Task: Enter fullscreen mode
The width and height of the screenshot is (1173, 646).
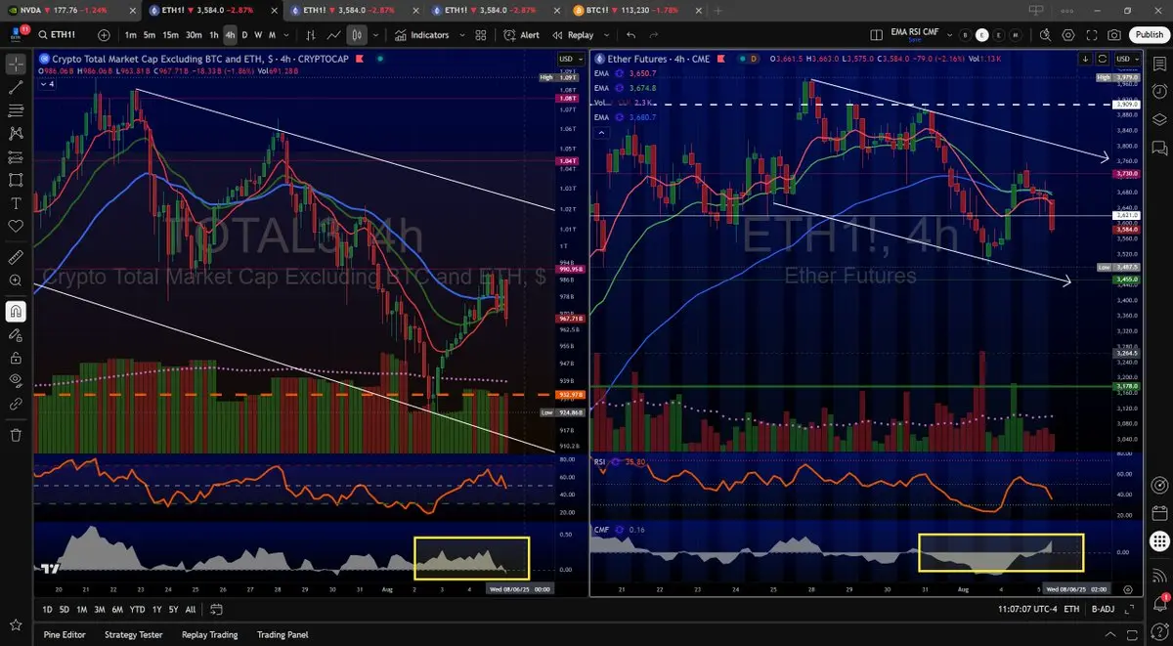Action: (1091, 35)
